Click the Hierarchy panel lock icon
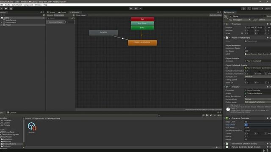The image size is (271, 152). (41, 12)
